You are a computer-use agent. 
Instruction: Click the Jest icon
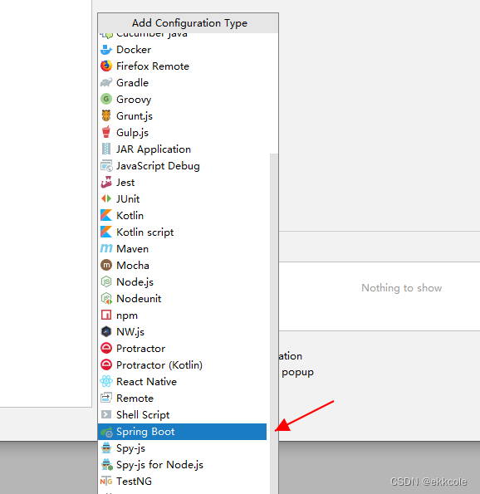[106, 182]
